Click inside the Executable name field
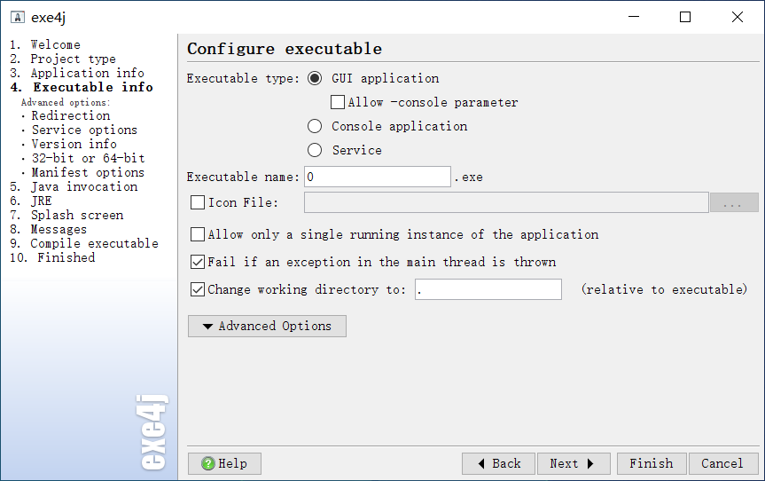Viewport: 765px width, 481px height. [377, 177]
